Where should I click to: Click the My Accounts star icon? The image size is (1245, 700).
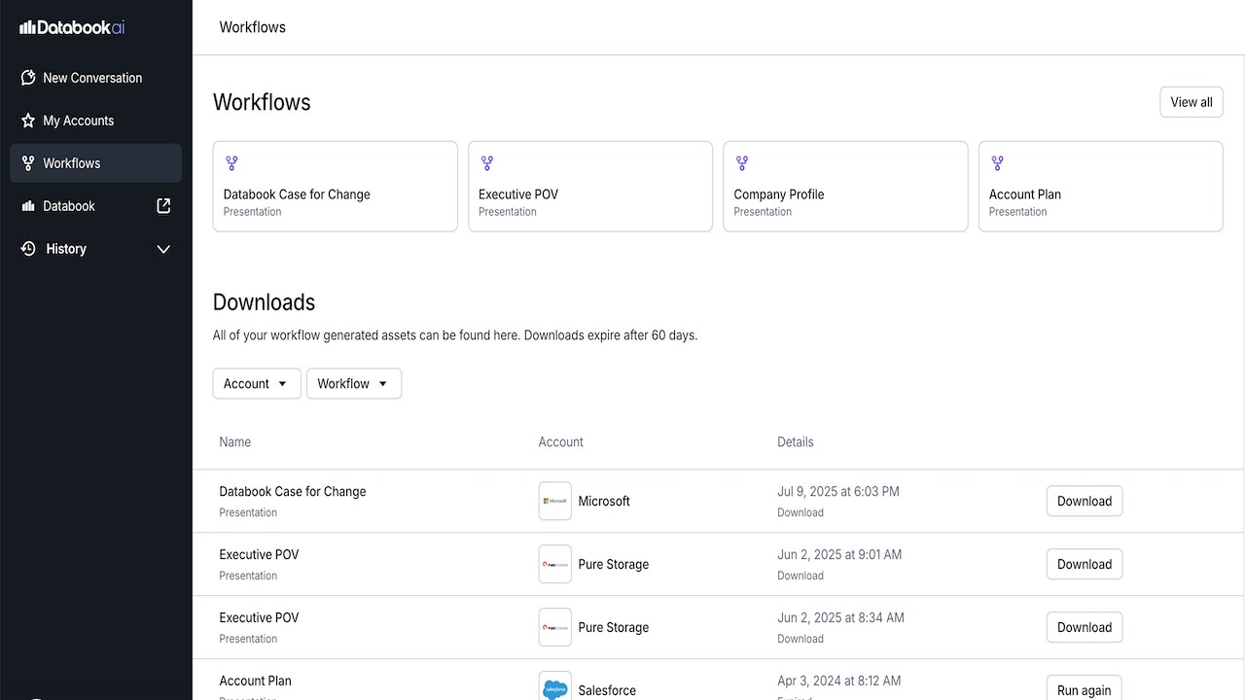tap(28, 121)
